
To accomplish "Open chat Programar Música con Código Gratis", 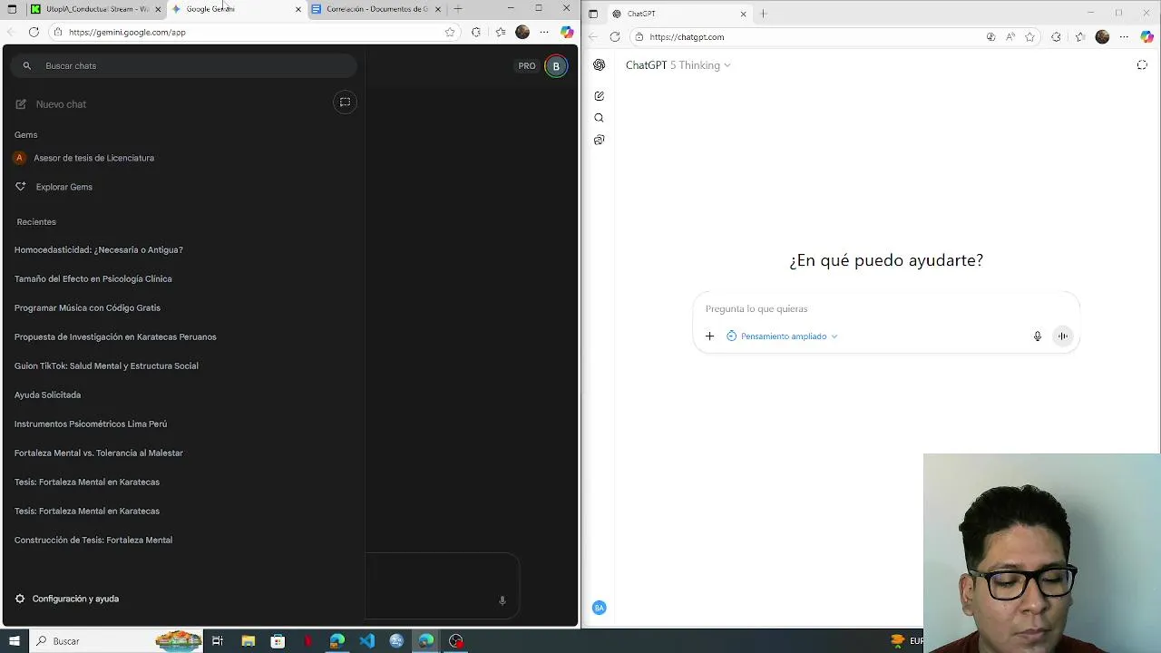I will click(87, 307).
